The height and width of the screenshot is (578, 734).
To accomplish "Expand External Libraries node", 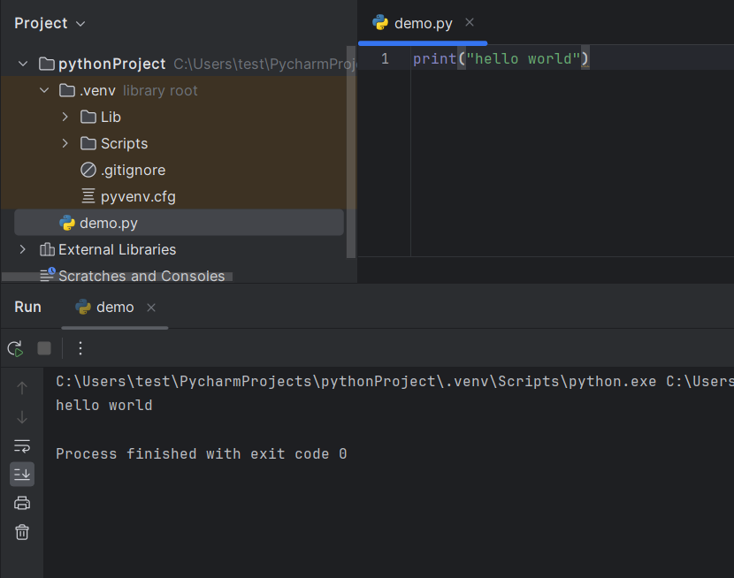I will 22,249.
